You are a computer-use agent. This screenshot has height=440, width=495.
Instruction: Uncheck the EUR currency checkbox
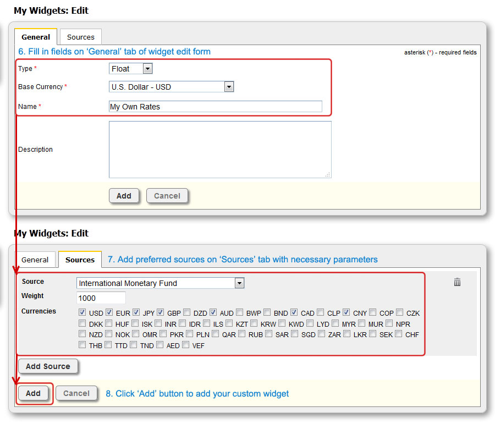[x=109, y=312]
